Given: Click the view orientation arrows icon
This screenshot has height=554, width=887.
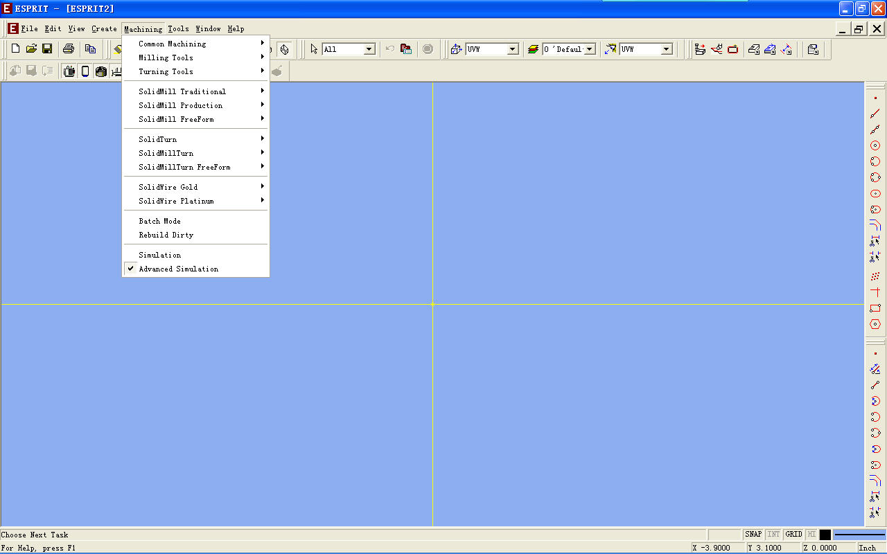Looking at the screenshot, I should pyautogui.click(x=611, y=49).
